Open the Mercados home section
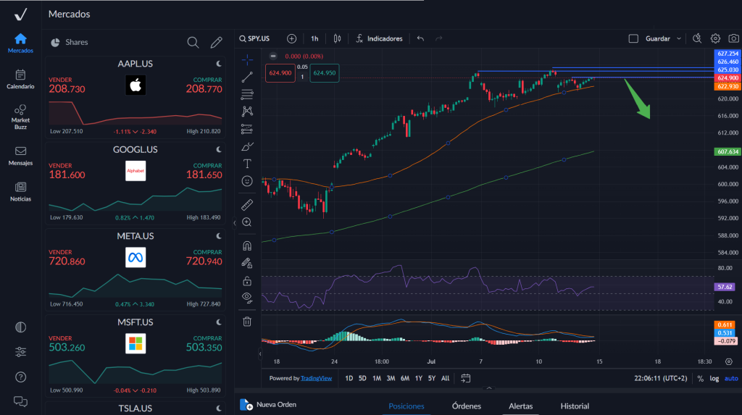Screen dimensions: 742x415 tap(20, 43)
